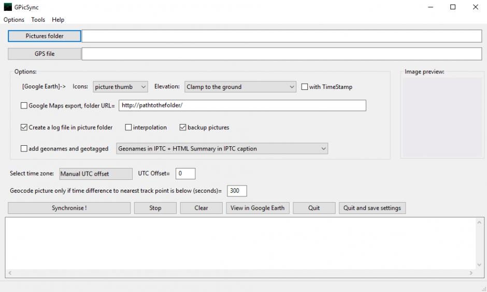Focus the GPS file path field

pyautogui.click(x=282, y=54)
